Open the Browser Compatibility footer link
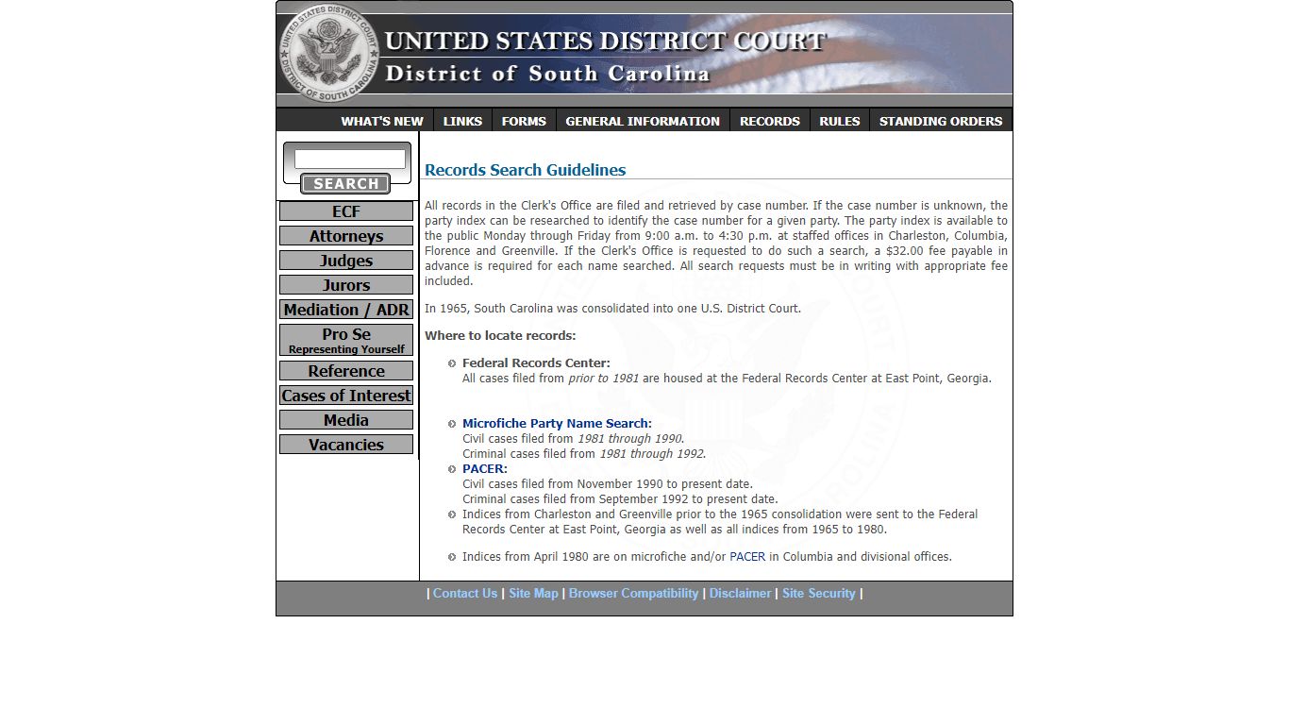The width and height of the screenshot is (1289, 725). [x=633, y=593]
